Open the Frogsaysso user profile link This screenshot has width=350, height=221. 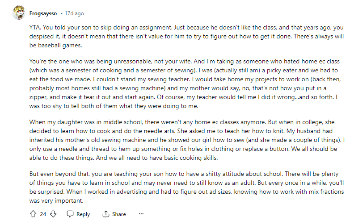pos(43,13)
